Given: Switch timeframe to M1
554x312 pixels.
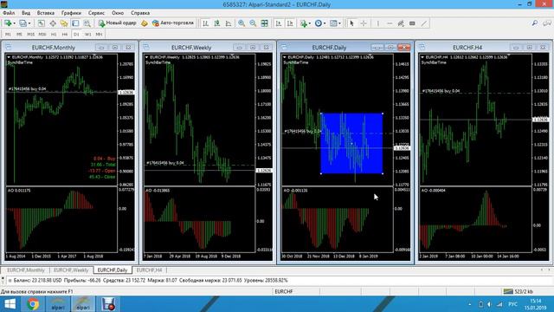Looking at the screenshot, I should pyautogui.click(x=8, y=35).
